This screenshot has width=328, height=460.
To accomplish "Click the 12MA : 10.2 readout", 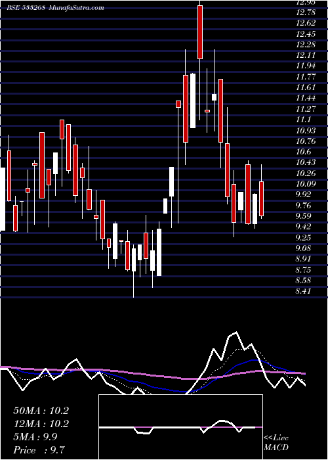I will pyautogui.click(x=41, y=424).
